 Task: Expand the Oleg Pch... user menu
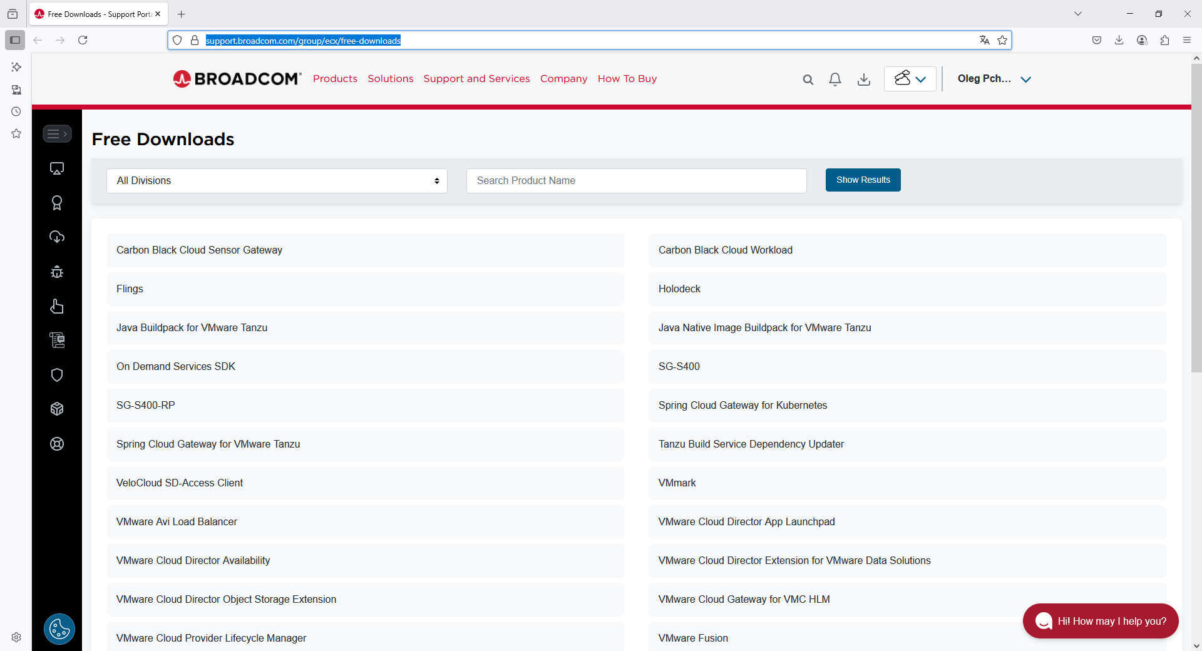(994, 79)
